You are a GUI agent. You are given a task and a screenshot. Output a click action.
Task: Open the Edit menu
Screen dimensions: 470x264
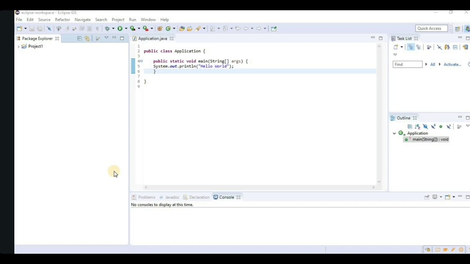click(30, 20)
